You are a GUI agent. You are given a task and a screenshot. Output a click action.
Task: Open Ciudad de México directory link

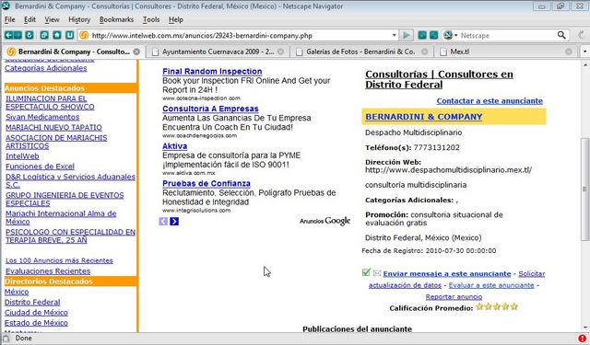click(36, 312)
